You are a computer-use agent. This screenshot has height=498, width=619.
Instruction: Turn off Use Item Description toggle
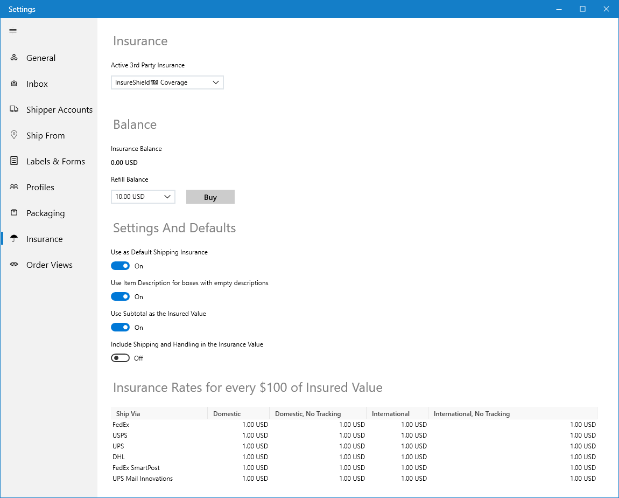click(x=120, y=297)
